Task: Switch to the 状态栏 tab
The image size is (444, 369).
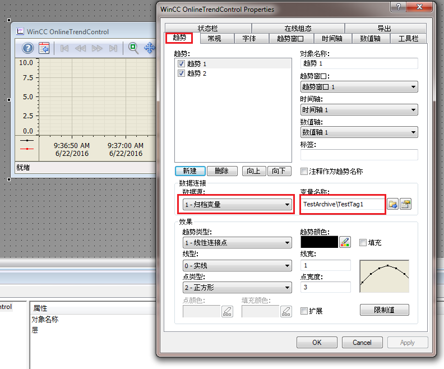Action: (x=208, y=28)
